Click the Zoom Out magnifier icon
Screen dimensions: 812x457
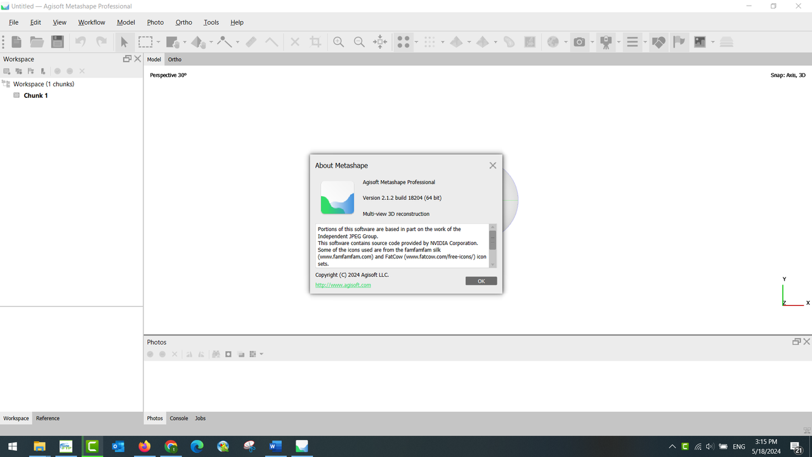[359, 42]
